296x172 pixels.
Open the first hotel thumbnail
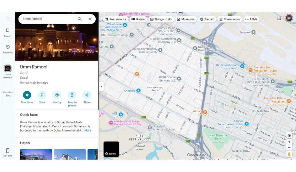[36, 154]
